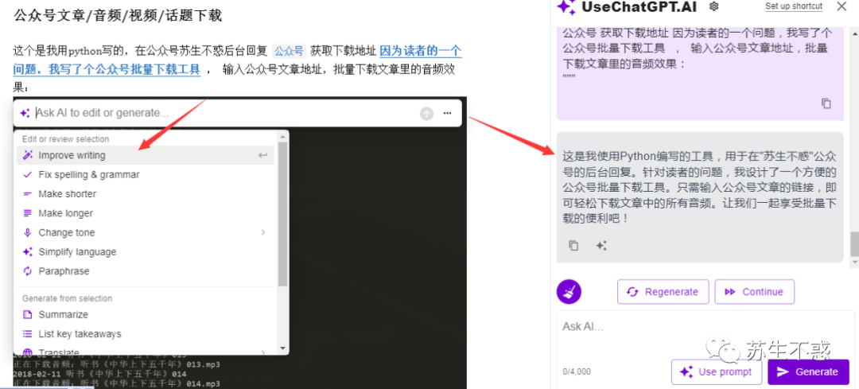The width and height of the screenshot is (859, 389).
Task: Click the Use prompt button
Action: pyautogui.click(x=717, y=372)
